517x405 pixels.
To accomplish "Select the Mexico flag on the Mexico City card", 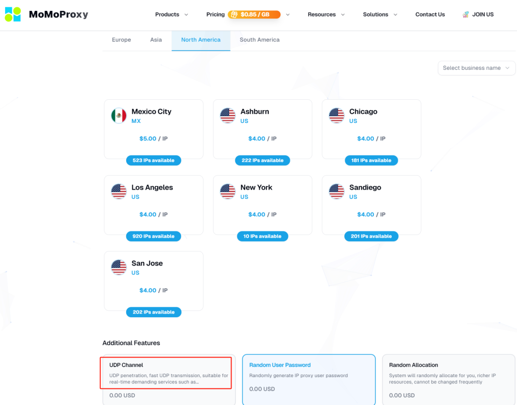I will click(119, 116).
